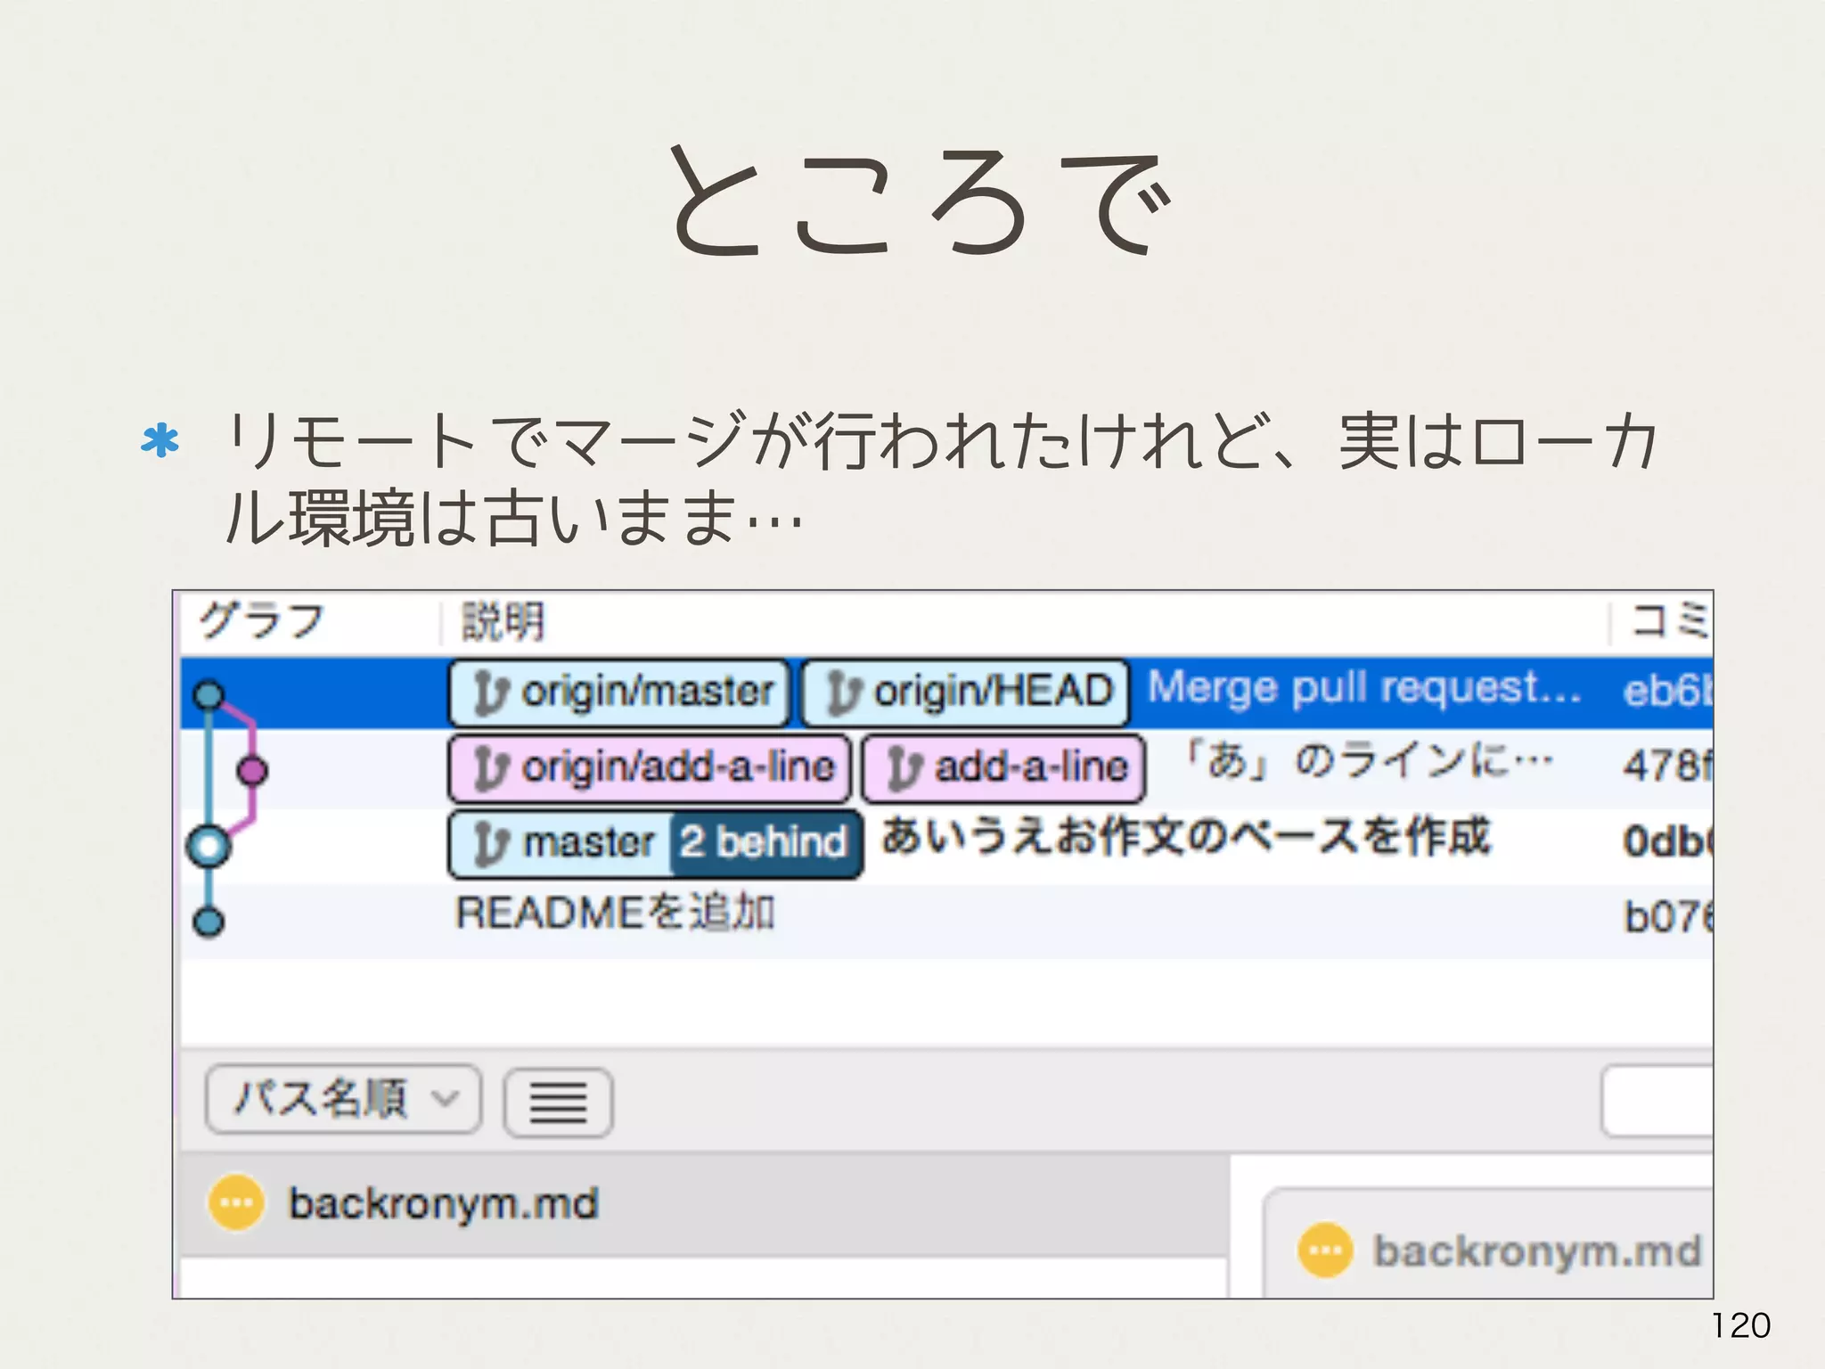Click the 説明 column header
The image size is (1825, 1369).
(503, 621)
